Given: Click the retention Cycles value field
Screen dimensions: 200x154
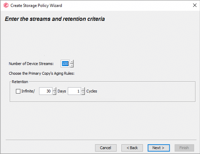Looking at the screenshot, I should 74,91.
